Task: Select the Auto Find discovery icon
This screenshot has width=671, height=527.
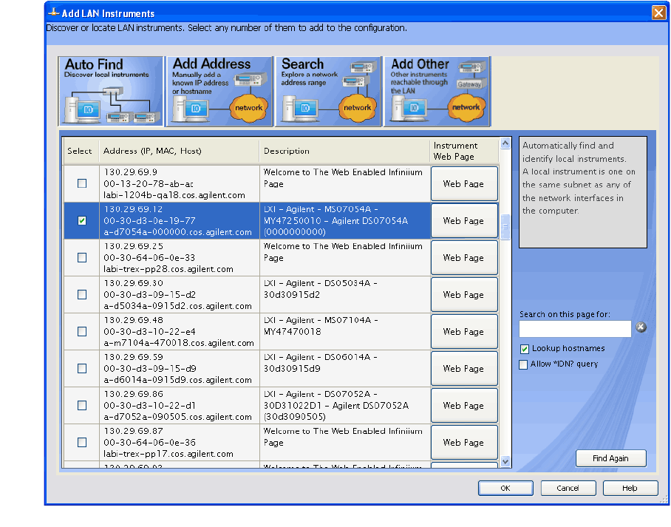Action: [111, 91]
